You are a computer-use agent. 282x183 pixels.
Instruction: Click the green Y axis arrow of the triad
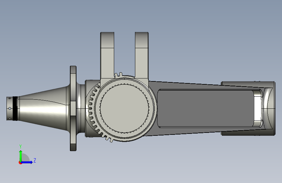(x=21, y=156)
